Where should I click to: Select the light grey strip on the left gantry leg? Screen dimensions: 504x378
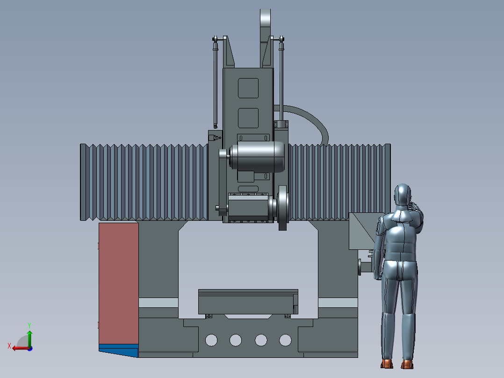click(158, 303)
